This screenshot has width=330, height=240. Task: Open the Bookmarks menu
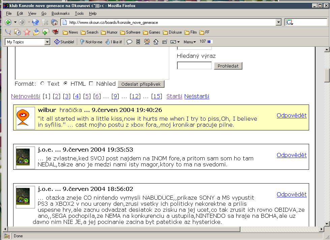tap(61, 13)
